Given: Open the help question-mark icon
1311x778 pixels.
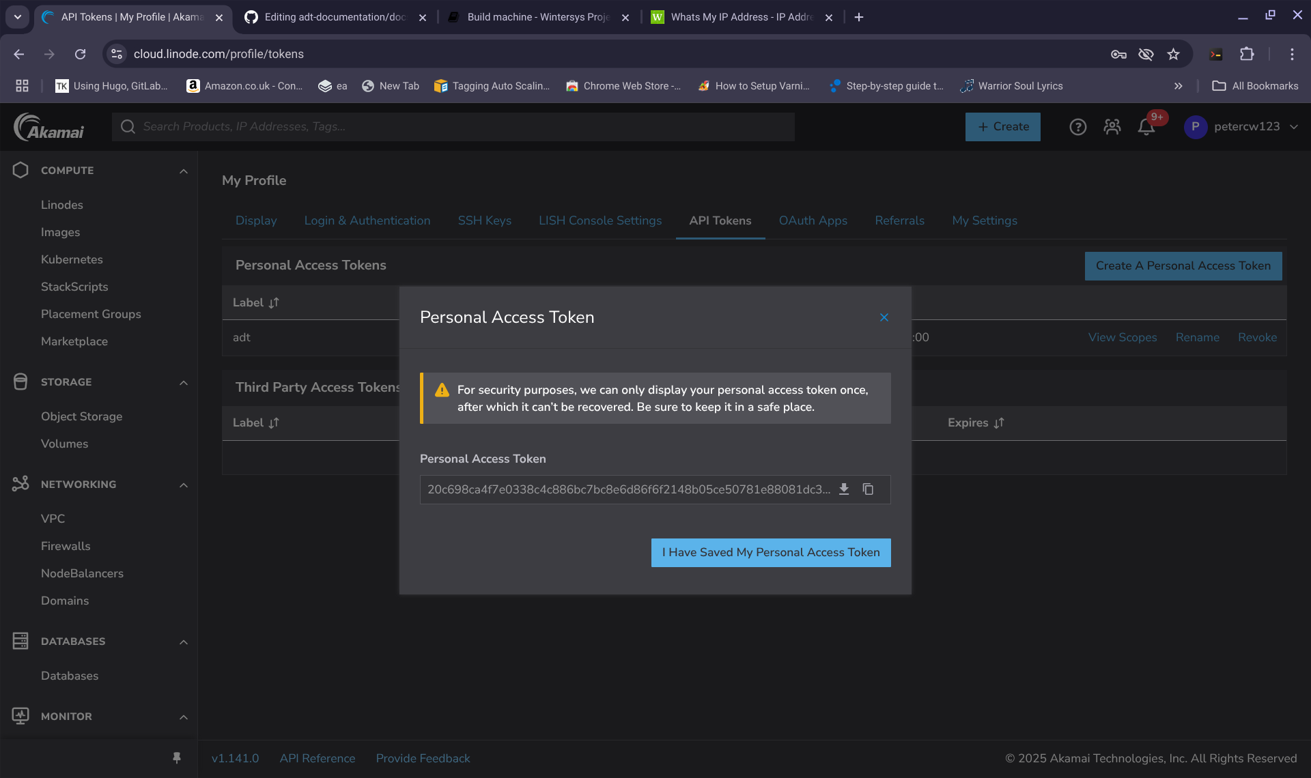Looking at the screenshot, I should [1077, 127].
